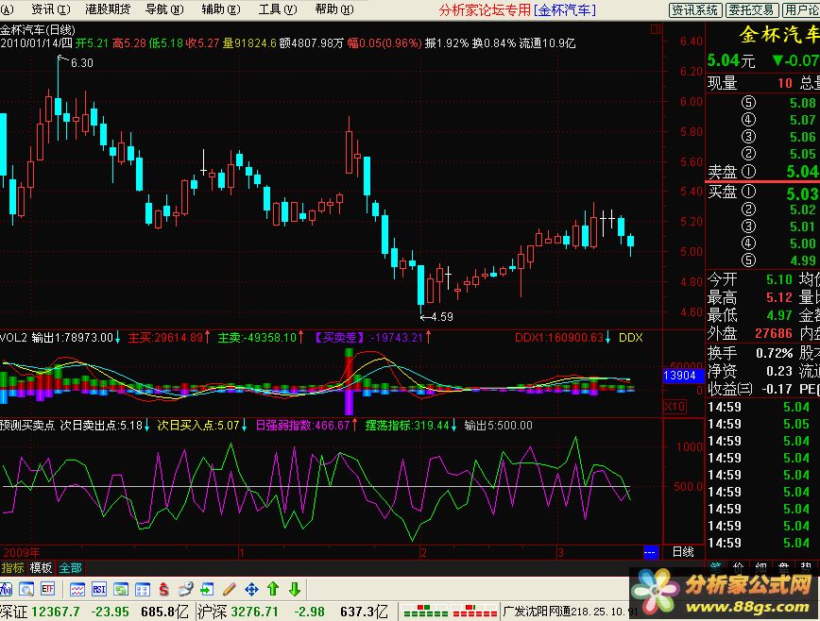Click the blue dashed button beside 日线
The width and height of the screenshot is (820, 621).
[x=650, y=552]
